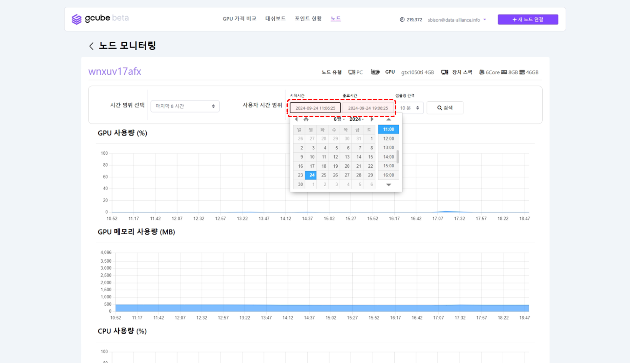Select day 18 in the calendar
Image resolution: width=630 pixels, height=363 pixels.
point(322,166)
